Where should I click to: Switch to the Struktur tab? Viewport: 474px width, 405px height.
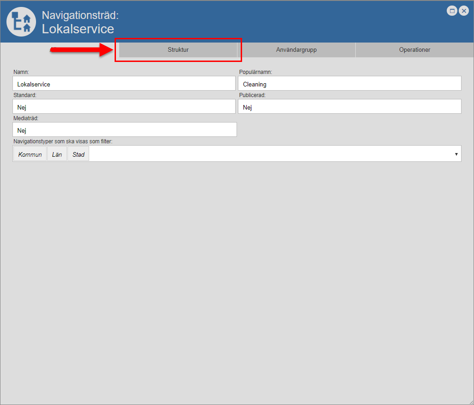click(178, 50)
